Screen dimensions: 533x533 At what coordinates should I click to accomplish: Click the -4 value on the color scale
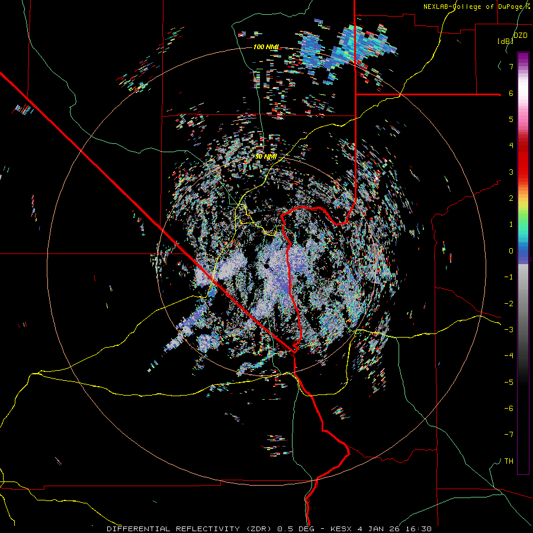pos(509,356)
